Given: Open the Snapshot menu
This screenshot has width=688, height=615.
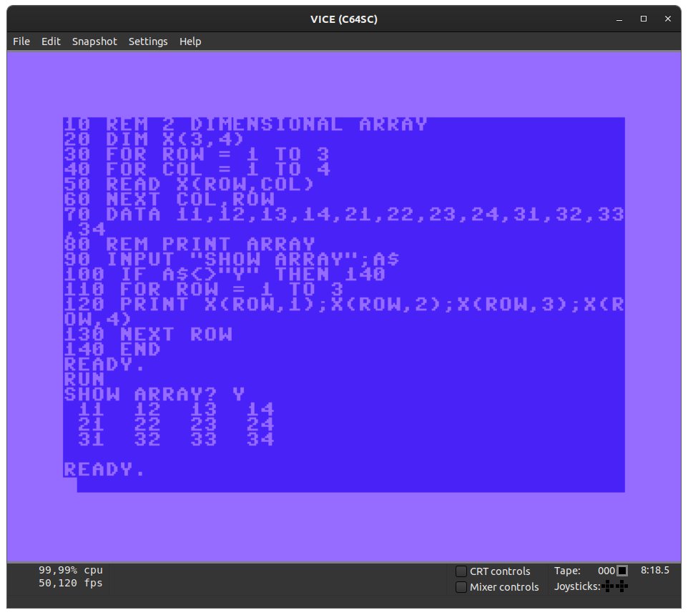Looking at the screenshot, I should tap(94, 41).
